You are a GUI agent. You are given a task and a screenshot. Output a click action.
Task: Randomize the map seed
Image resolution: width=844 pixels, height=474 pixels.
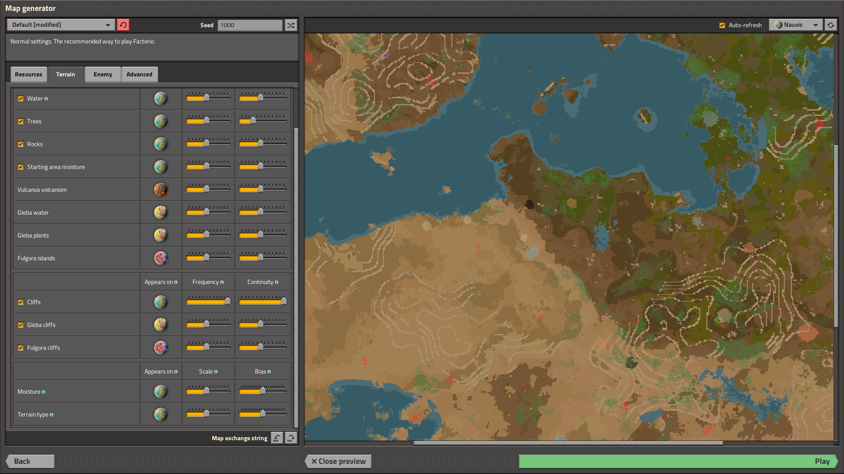[291, 25]
